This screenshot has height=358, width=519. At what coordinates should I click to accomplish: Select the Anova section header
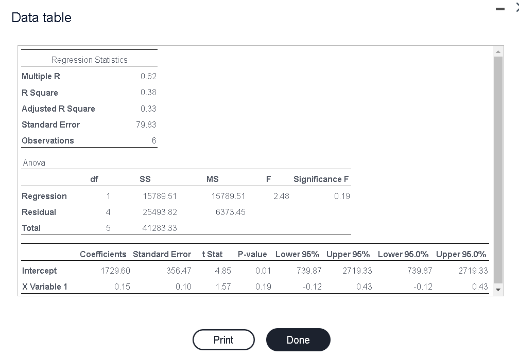click(x=33, y=163)
